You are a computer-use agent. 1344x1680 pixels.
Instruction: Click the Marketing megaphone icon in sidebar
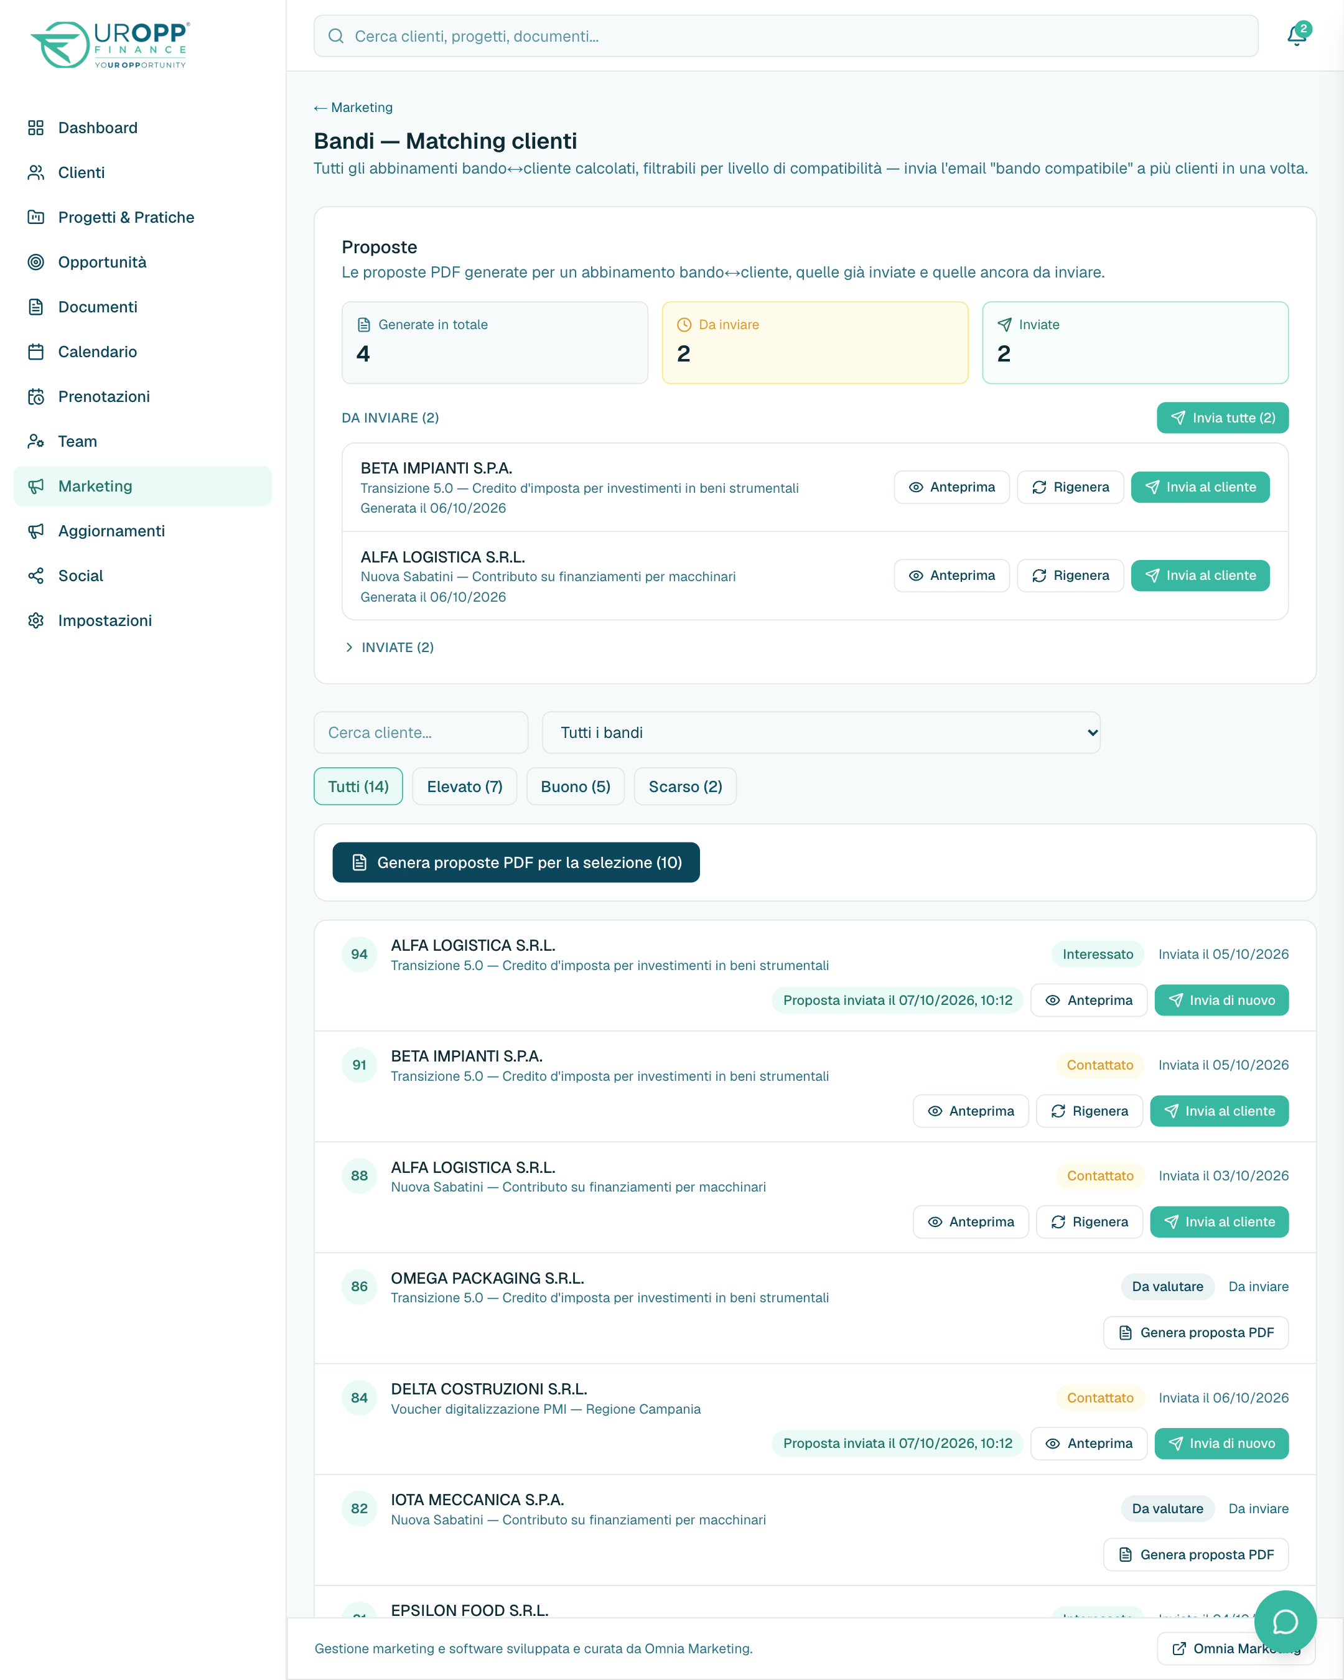(36, 486)
